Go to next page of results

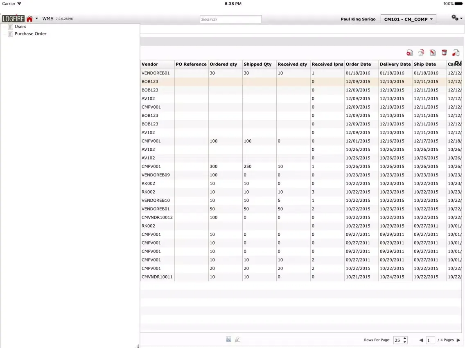pyautogui.click(x=458, y=340)
